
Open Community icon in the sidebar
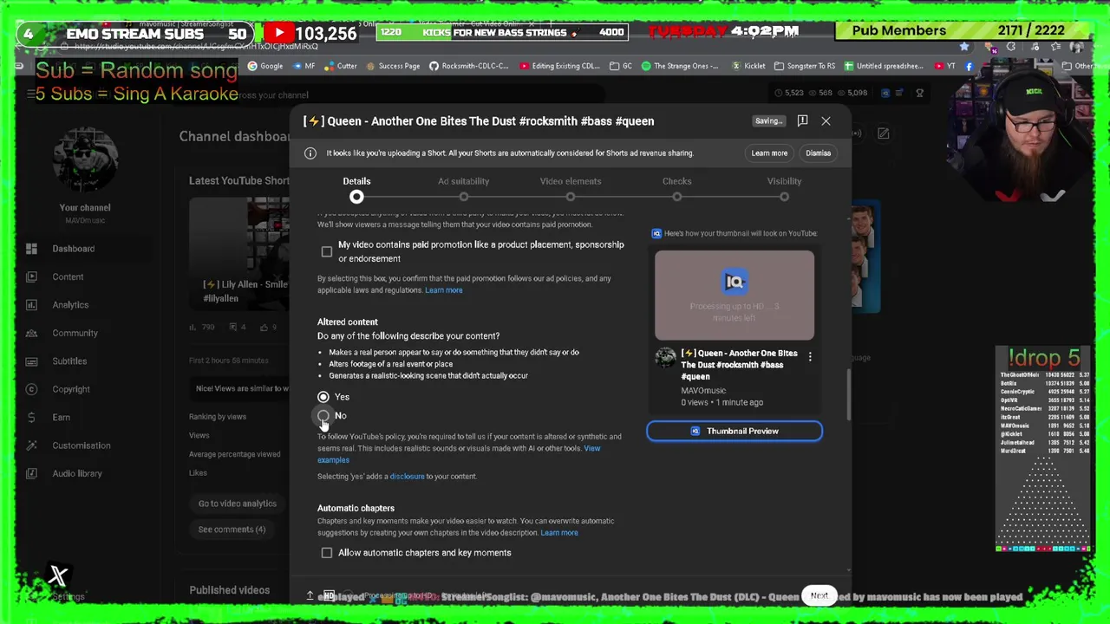31,333
